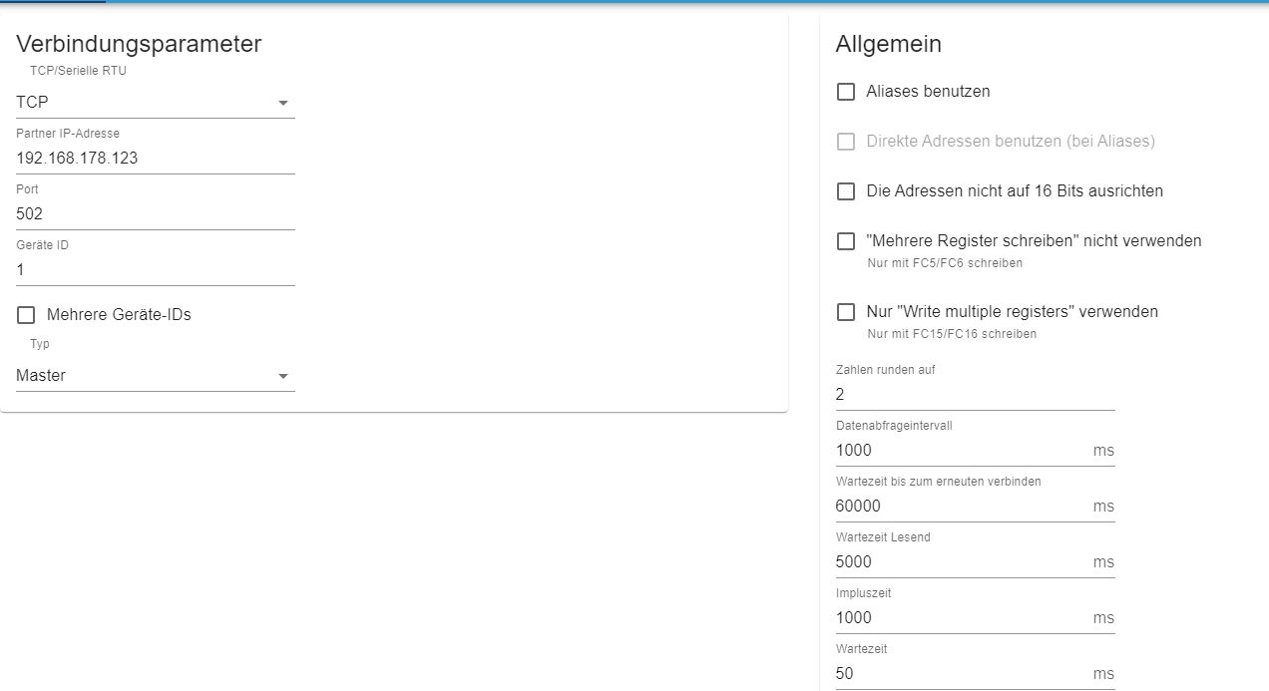Click the Aliases benutzen label text

pos(928,92)
